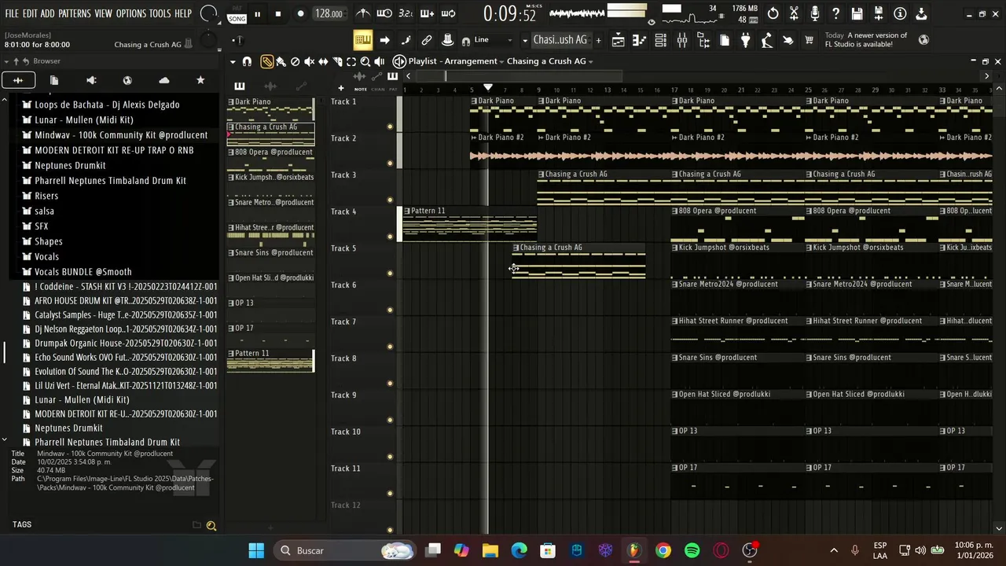The height and width of the screenshot is (566, 1006).
Task: Mute Track 5 using its green dot
Action: point(390,274)
